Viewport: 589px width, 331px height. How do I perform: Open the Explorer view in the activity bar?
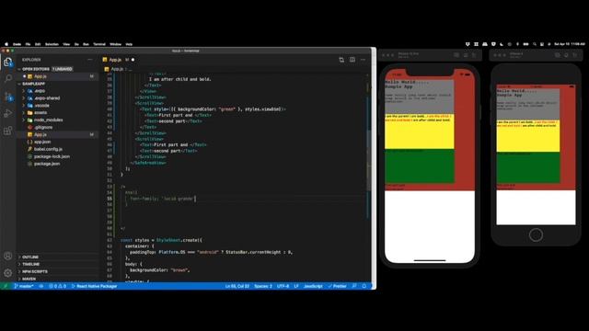tap(7, 62)
